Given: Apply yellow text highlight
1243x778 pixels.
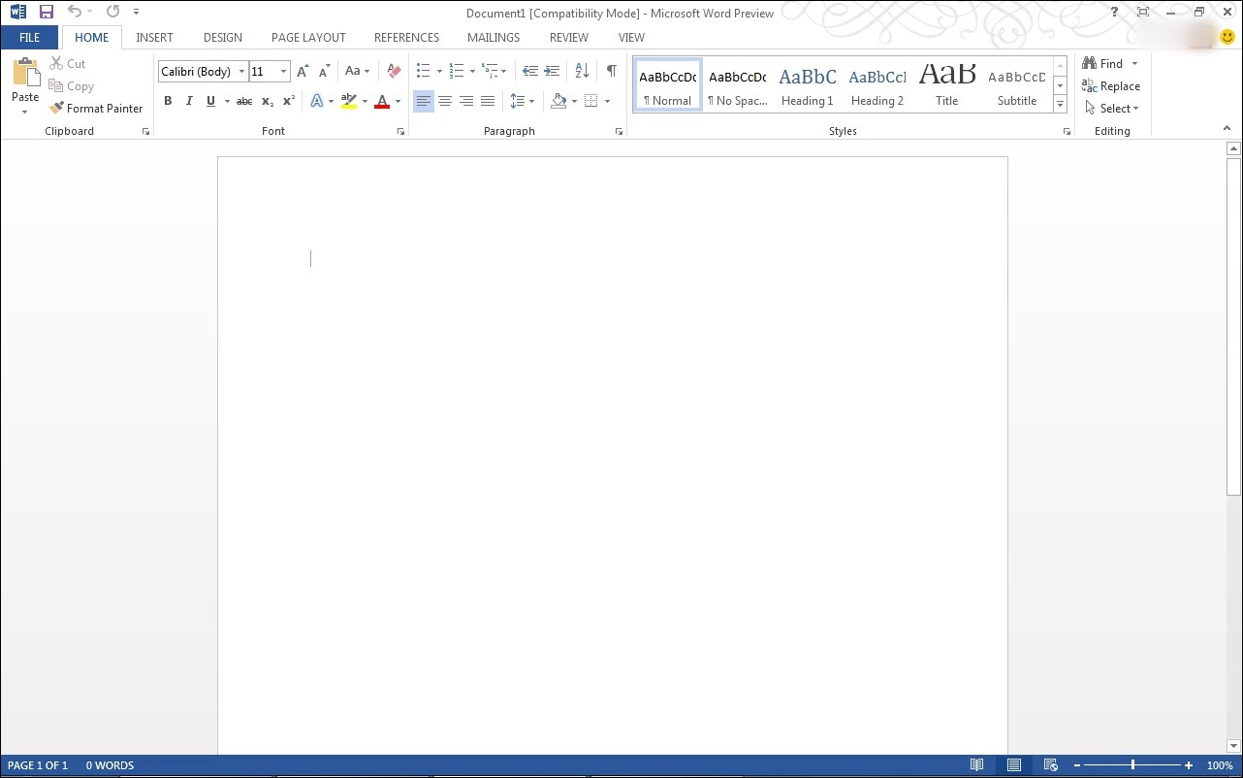Looking at the screenshot, I should pos(349,101).
